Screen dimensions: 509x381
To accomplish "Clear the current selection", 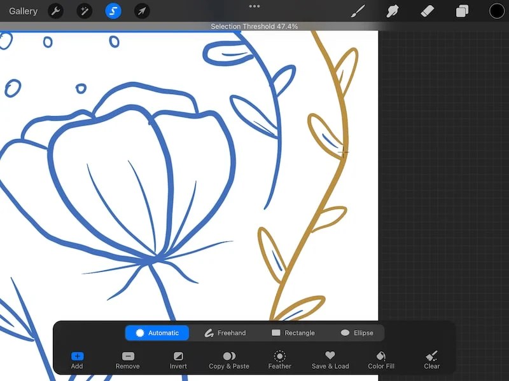I will tap(431, 360).
